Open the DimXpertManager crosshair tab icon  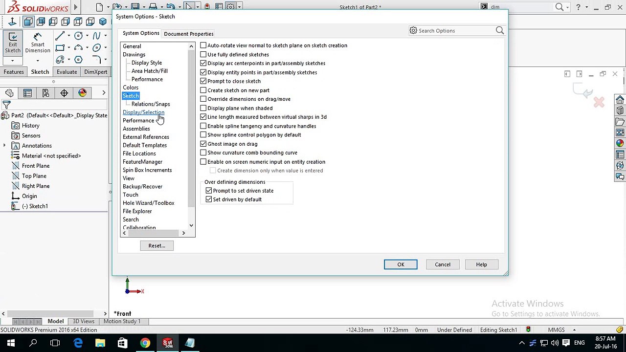coord(64,93)
